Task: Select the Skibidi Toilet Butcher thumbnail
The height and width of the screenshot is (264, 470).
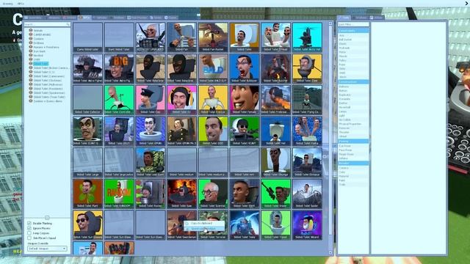Action: click(276, 68)
